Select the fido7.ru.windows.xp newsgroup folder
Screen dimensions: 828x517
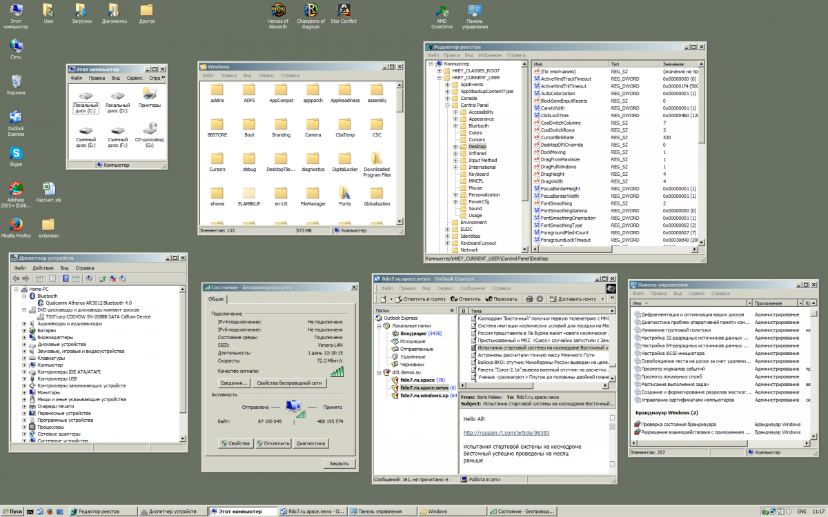424,396
